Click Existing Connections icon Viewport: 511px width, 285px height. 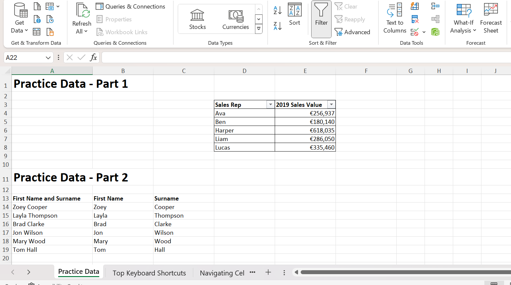(50, 32)
